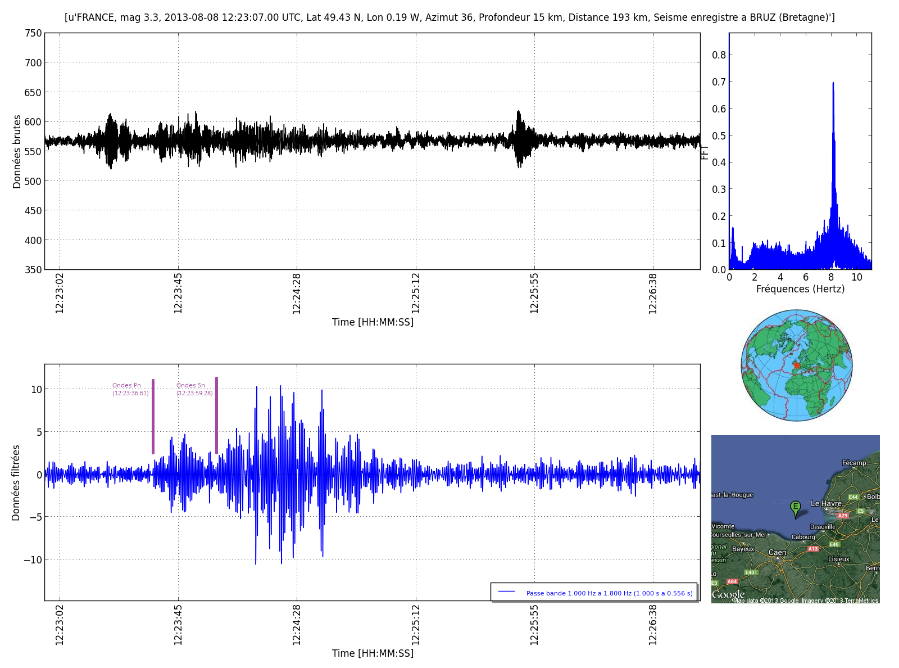This screenshot has width=899, height=668.
Task: Click the red star on the globe
Action: (x=796, y=365)
